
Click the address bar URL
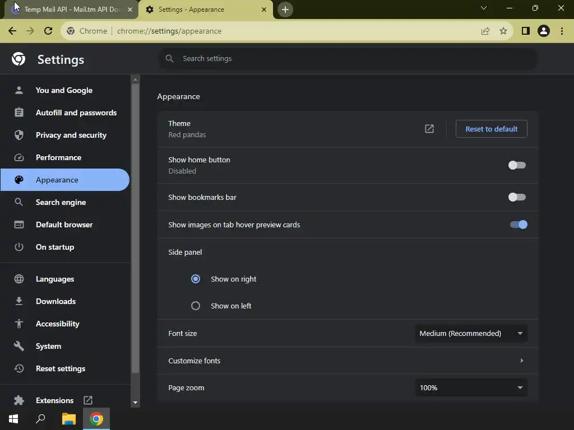pos(169,31)
